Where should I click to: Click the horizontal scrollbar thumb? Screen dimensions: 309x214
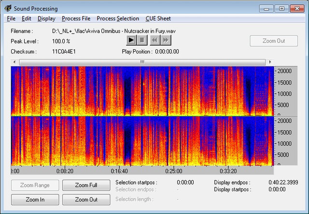pyautogui.click(x=142, y=62)
